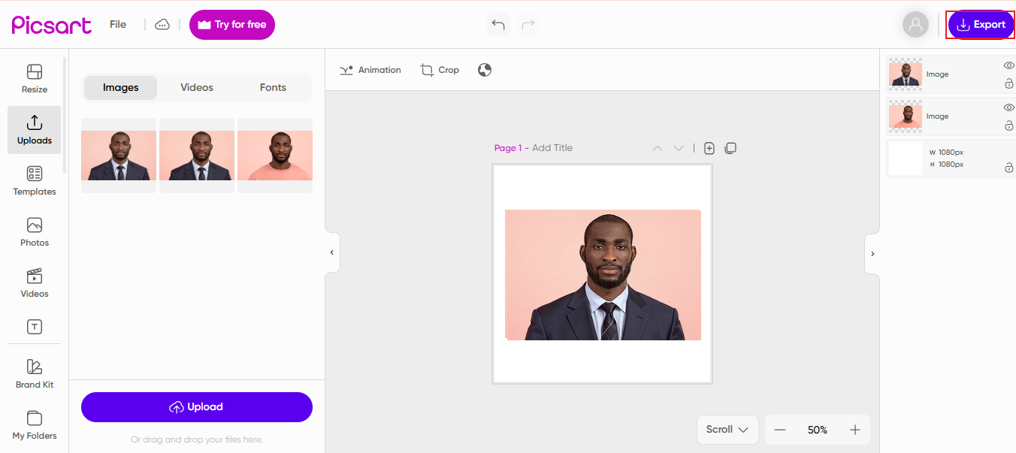Open the Templates panel
The width and height of the screenshot is (1016, 453).
[x=34, y=180]
